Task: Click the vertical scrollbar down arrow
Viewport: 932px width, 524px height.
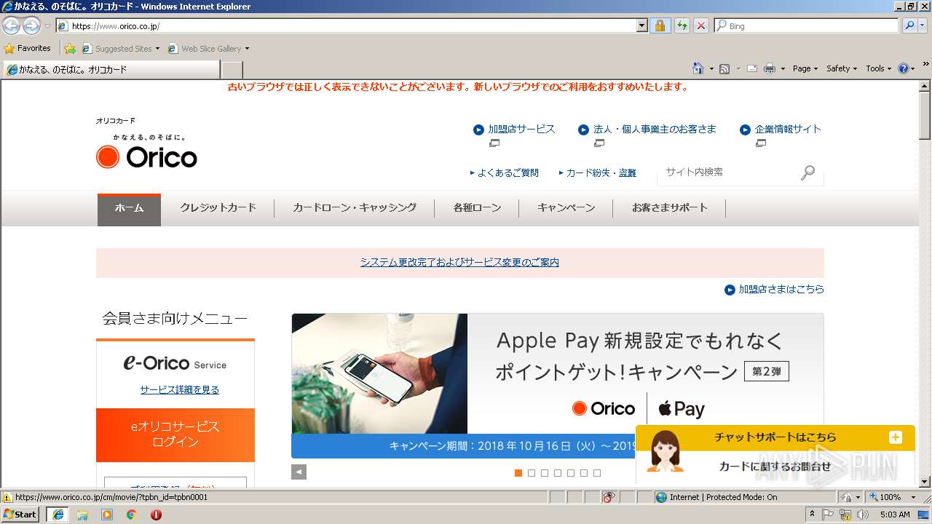Action: (925, 481)
